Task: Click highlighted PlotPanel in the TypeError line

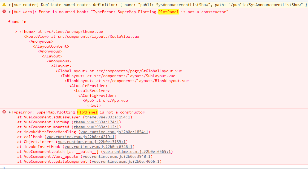Action: 87,112
